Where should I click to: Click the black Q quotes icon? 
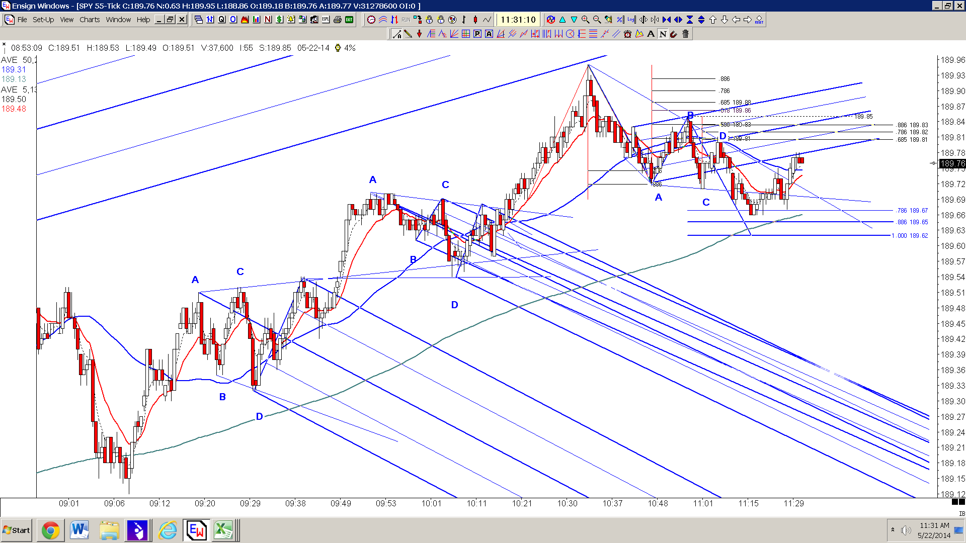(221, 20)
